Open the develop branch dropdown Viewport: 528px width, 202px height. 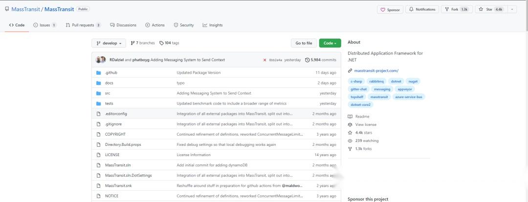click(x=109, y=43)
